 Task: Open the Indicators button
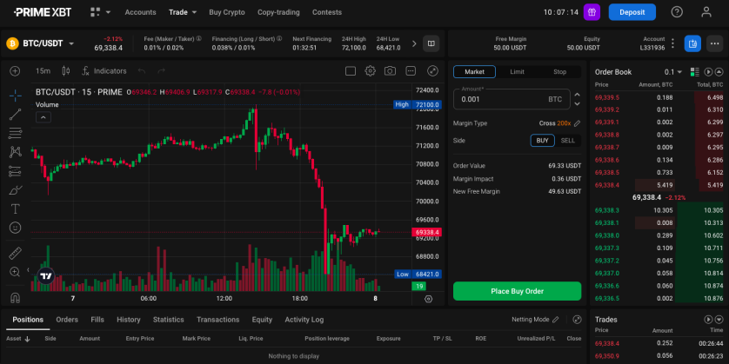104,71
